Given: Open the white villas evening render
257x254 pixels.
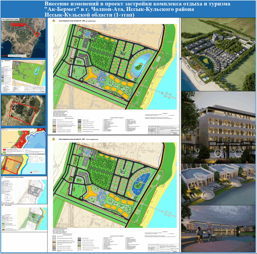Looking at the screenshot, I should point(218,184).
